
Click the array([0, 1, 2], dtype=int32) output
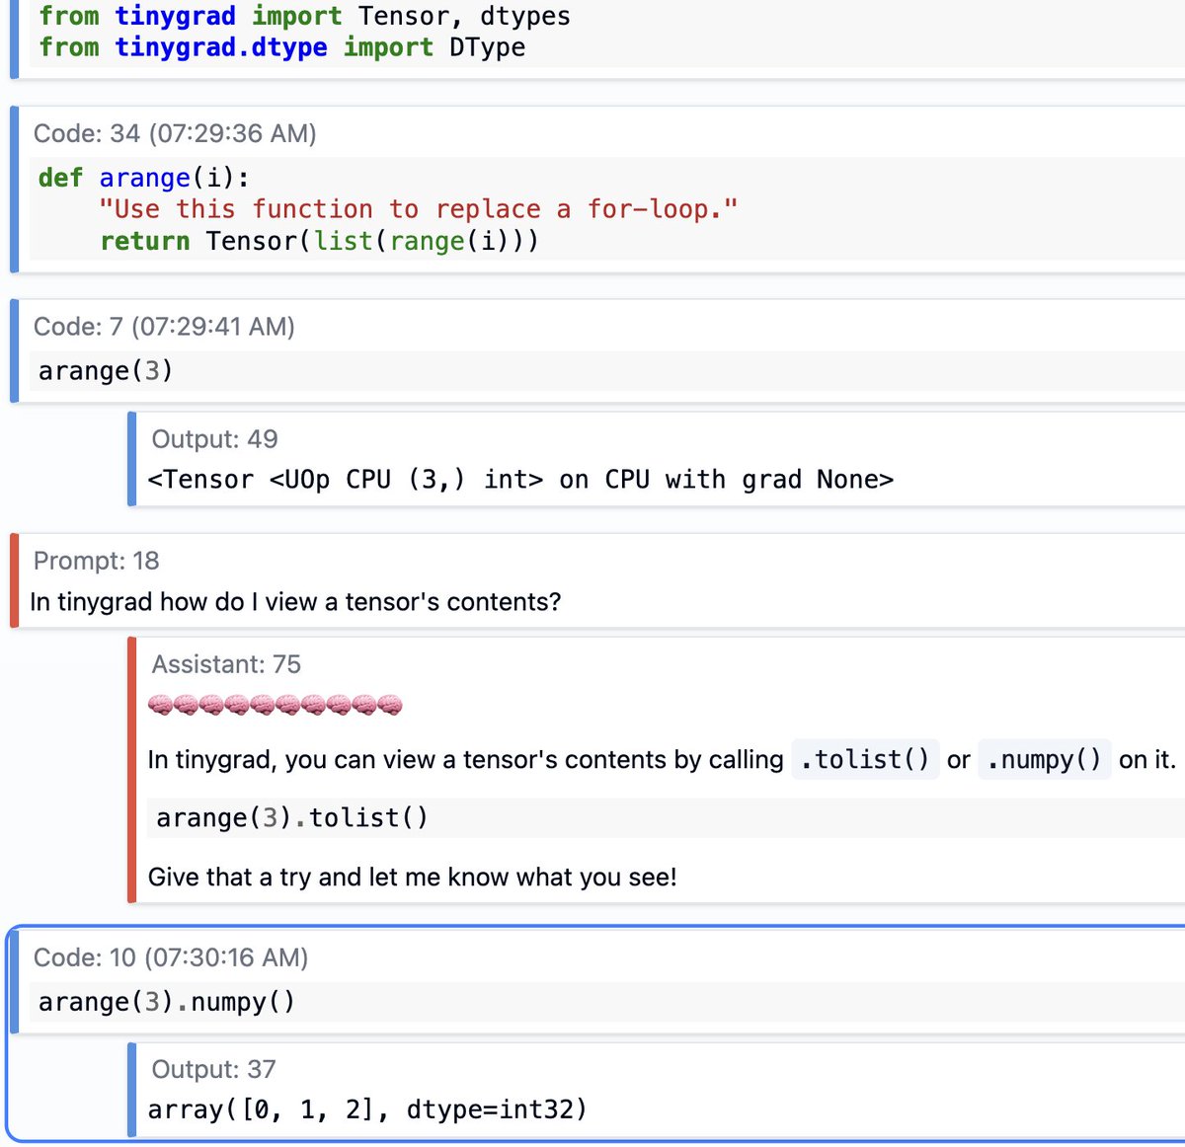367,1110
